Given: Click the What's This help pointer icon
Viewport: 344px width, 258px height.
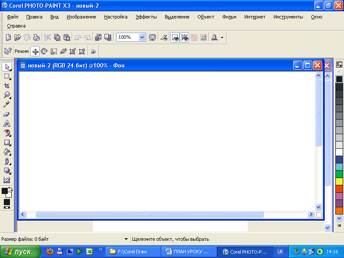Looking at the screenshot, I should click(8, 51).
